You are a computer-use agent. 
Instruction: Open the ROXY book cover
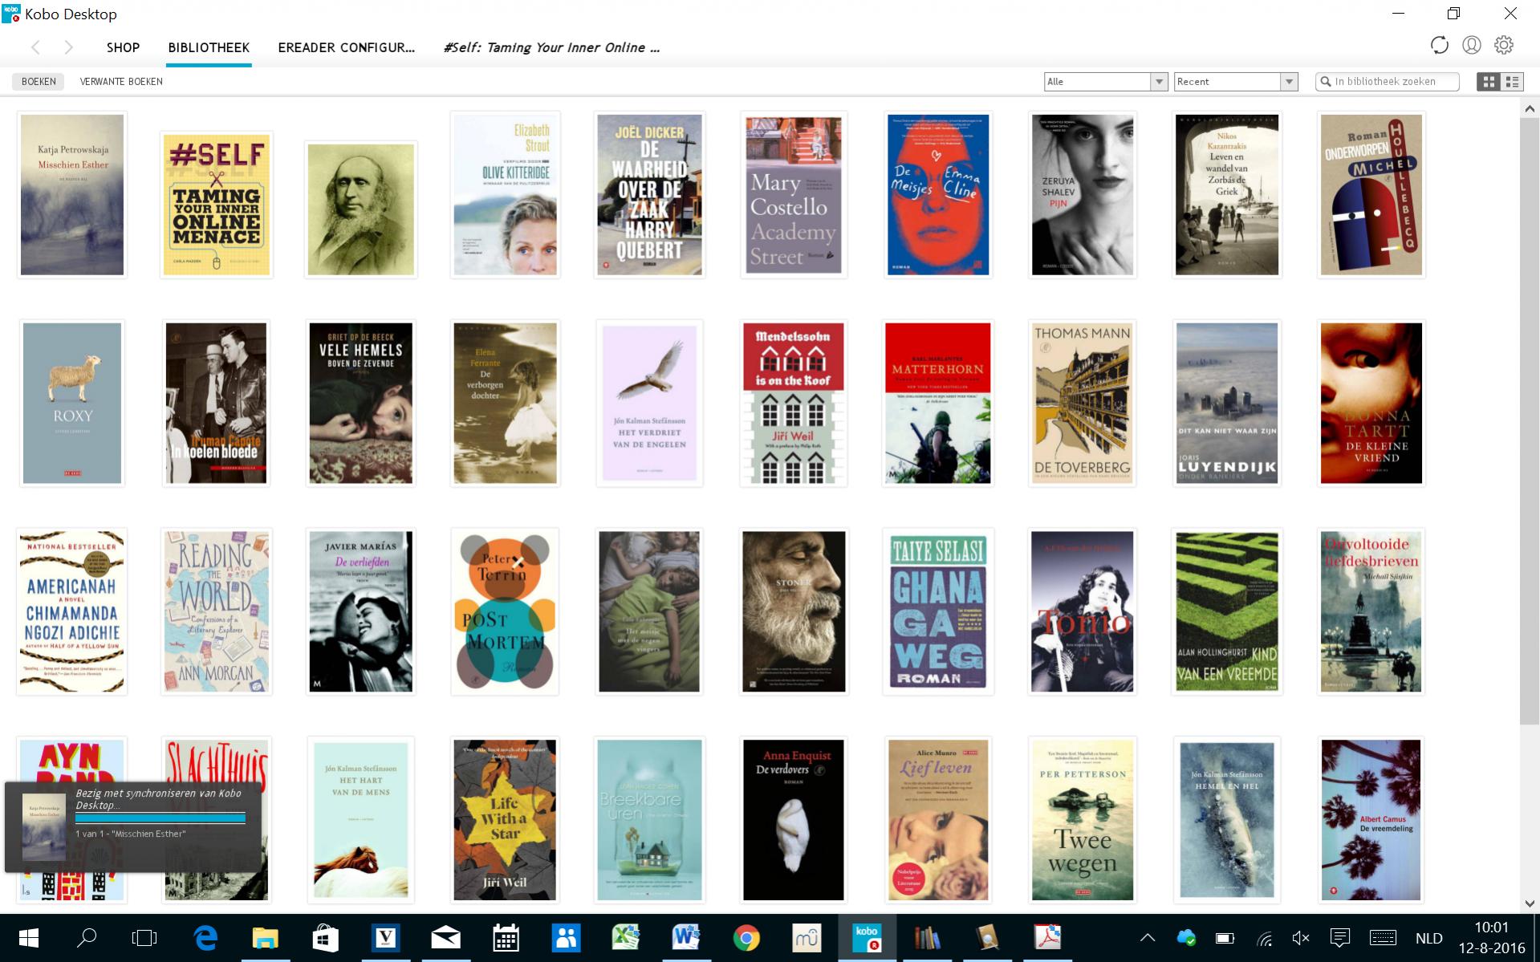pos(72,404)
